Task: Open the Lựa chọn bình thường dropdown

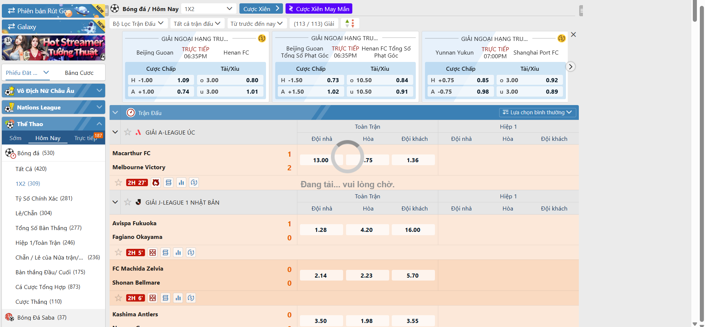Action: click(x=537, y=112)
